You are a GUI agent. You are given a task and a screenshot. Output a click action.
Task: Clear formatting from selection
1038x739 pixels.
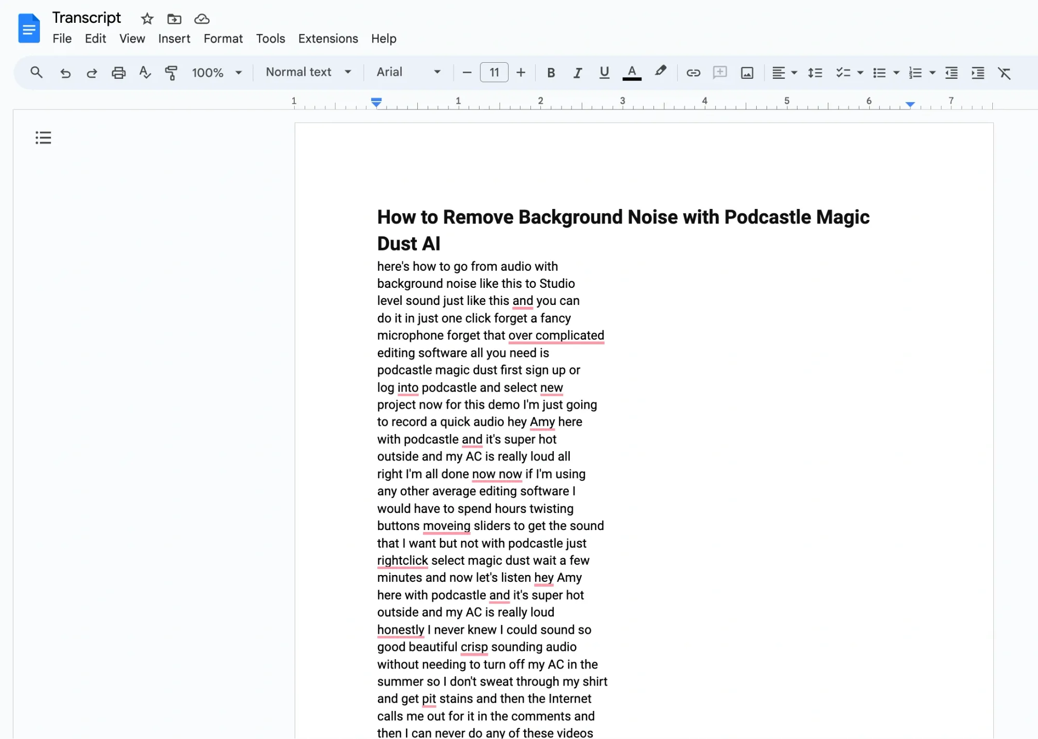point(1004,73)
